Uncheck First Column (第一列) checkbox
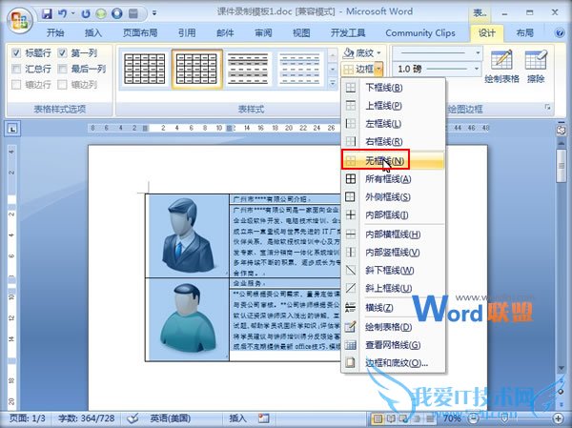572x428 pixels. (62, 53)
